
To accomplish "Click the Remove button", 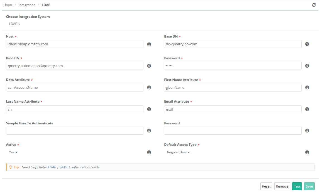I will [282, 186].
